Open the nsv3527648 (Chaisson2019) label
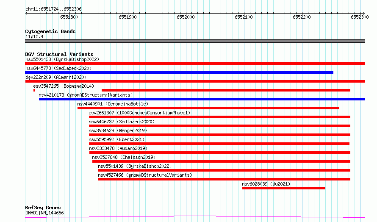This screenshot has width=377, height=222. click(x=124, y=157)
